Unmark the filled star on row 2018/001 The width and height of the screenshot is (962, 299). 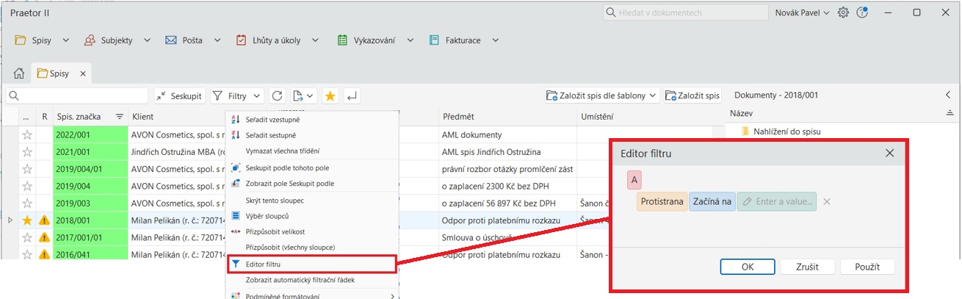tap(27, 220)
